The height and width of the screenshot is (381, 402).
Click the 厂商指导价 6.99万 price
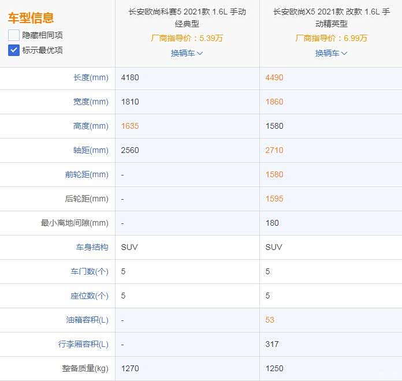click(x=331, y=39)
